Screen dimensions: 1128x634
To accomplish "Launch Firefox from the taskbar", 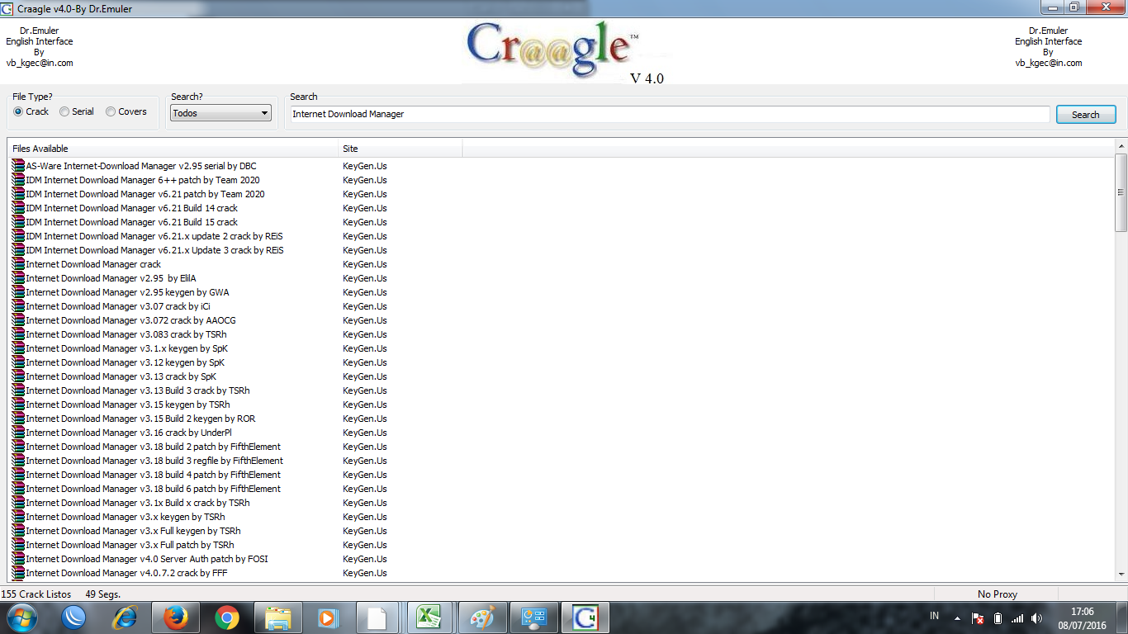I will click(176, 617).
